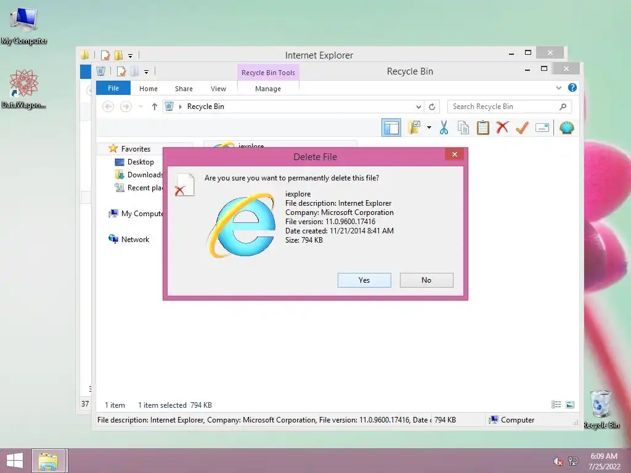Click the '1 item selected 794 KB' status text
Screen dimensions: 631x473
point(174,405)
